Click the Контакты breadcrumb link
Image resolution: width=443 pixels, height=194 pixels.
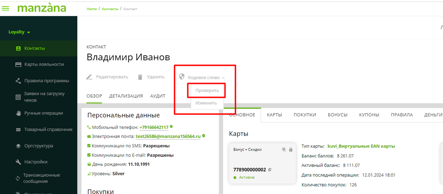110,9
